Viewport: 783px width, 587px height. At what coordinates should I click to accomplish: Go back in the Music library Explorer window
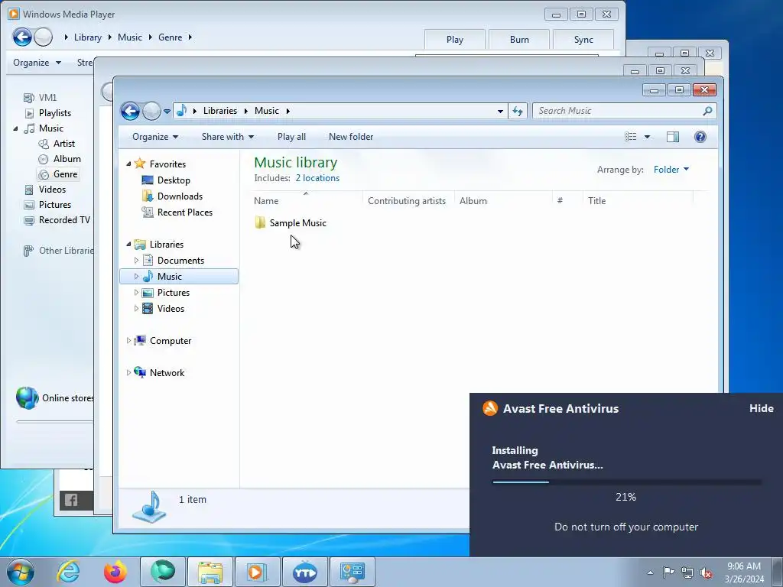(x=130, y=111)
